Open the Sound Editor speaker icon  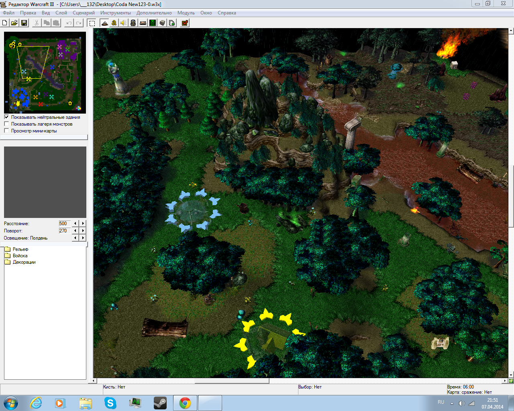124,23
